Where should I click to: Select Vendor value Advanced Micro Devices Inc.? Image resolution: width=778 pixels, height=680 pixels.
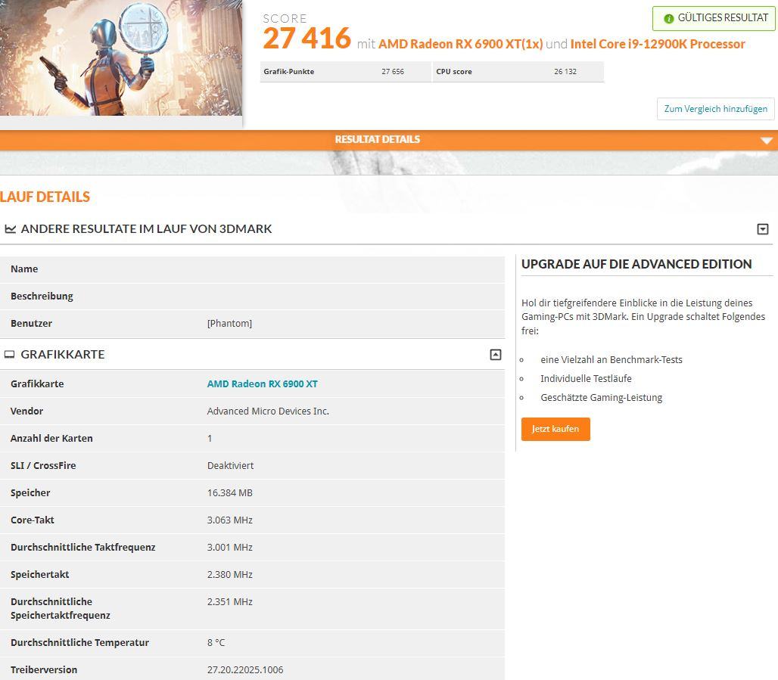coord(268,411)
